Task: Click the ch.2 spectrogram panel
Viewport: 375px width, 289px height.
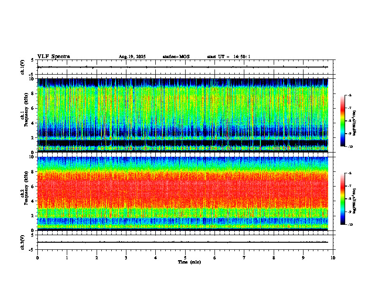Action: pyautogui.click(x=183, y=194)
